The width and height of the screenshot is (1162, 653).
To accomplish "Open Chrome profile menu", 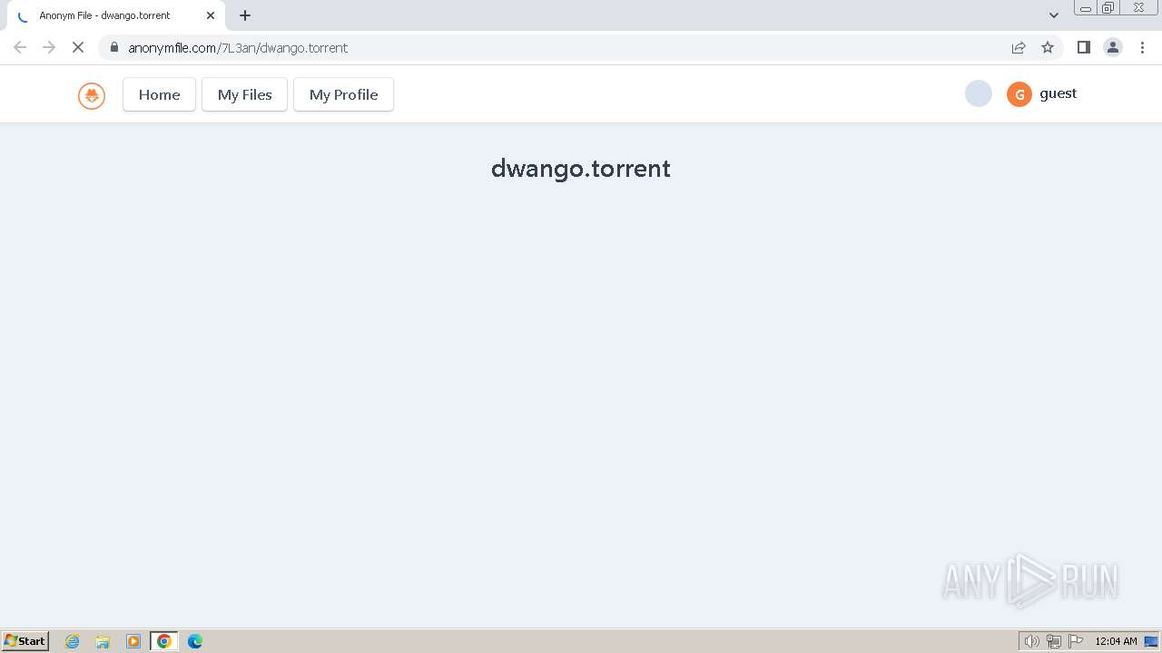I will click(x=1112, y=47).
